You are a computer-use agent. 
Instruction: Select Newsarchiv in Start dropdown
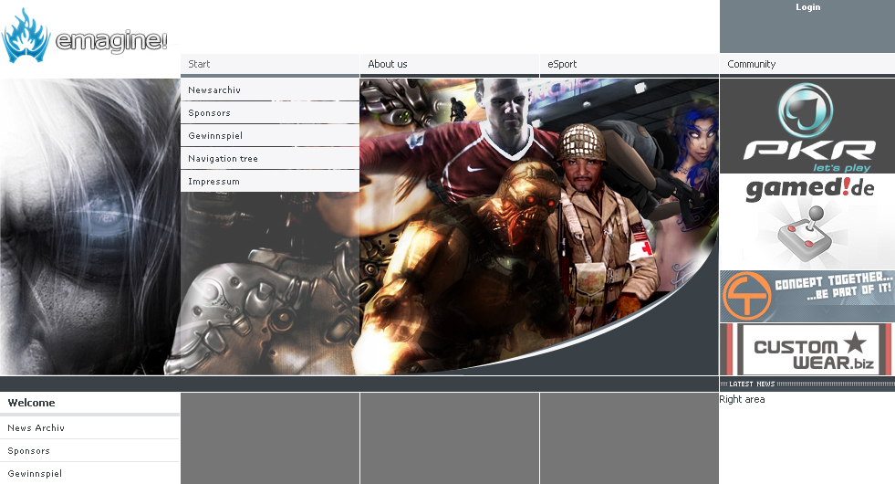[269, 89]
